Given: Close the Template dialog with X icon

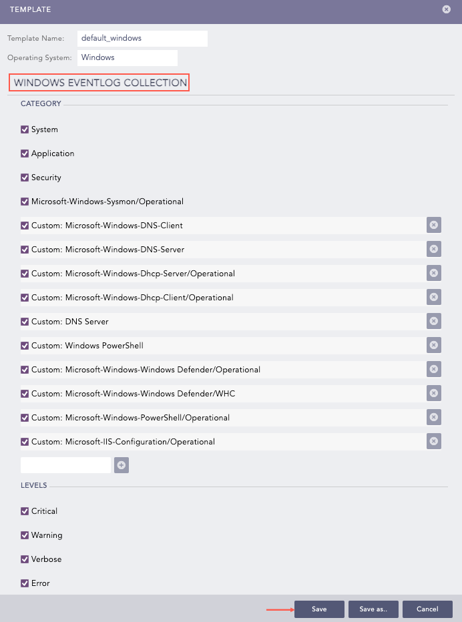Looking at the screenshot, I should pos(446,9).
